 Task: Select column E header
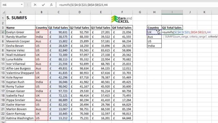[101, 12]
